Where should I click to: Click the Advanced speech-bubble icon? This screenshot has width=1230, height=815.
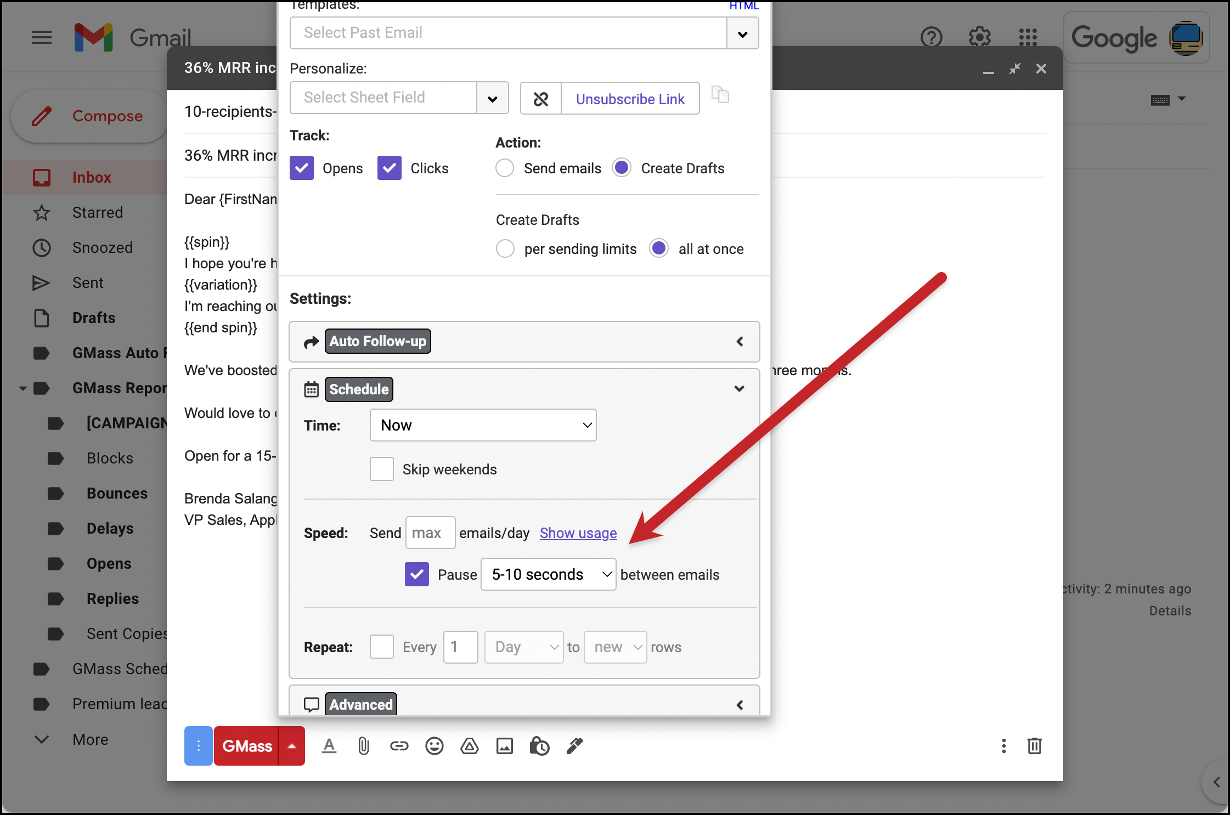(311, 705)
